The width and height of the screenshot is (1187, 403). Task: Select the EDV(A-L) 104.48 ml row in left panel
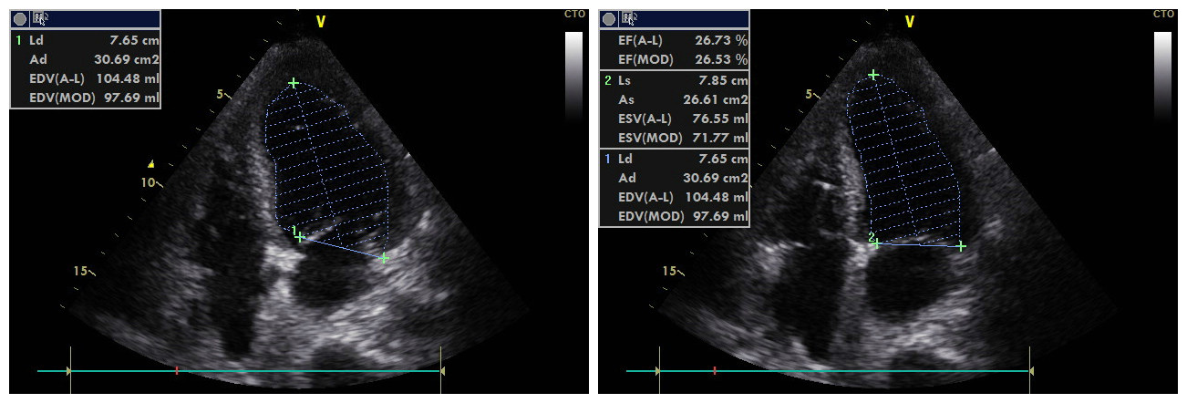pos(86,78)
